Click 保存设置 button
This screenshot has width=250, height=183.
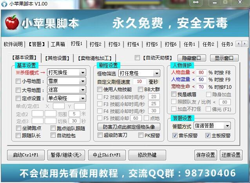(x=206, y=155)
